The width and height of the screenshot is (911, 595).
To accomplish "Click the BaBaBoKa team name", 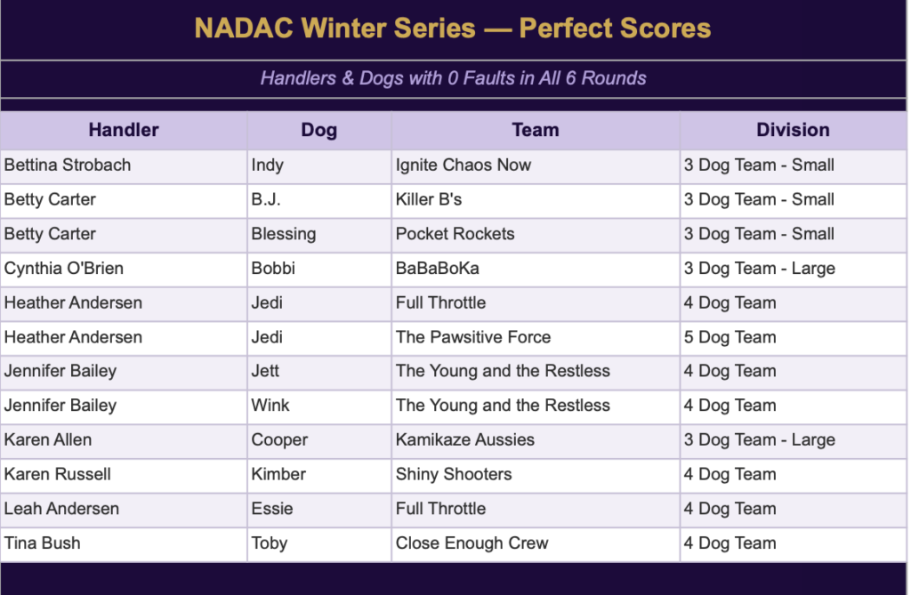I will 438,269.
